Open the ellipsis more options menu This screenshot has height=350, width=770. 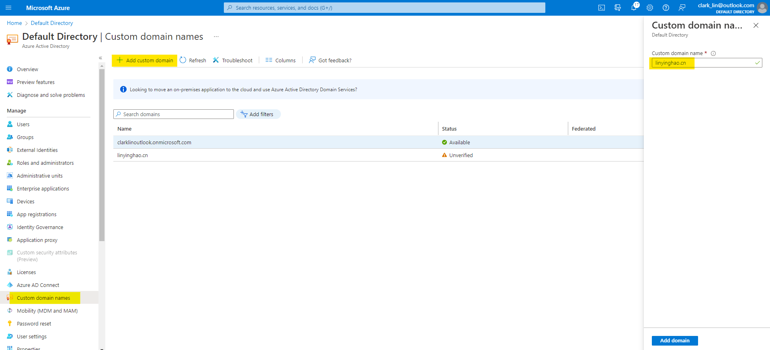(216, 37)
